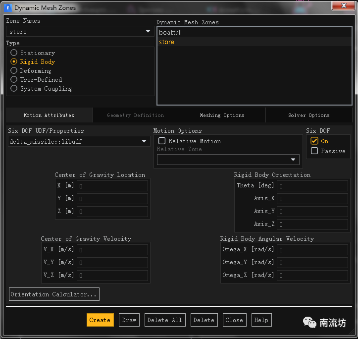
Task: Open the Orientation Calculator
Action: [54, 294]
